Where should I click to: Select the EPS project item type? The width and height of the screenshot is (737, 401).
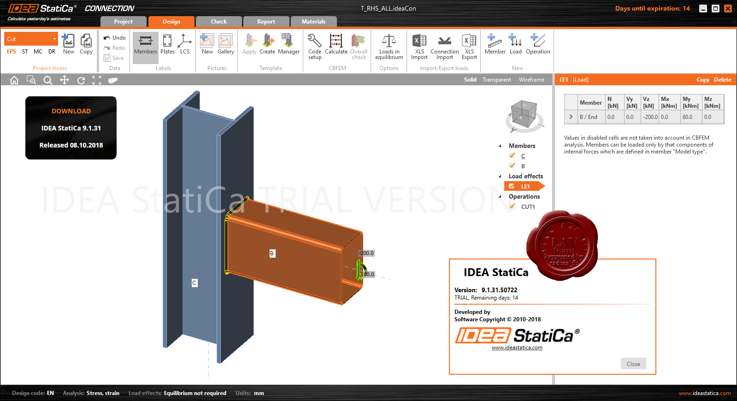pos(12,52)
